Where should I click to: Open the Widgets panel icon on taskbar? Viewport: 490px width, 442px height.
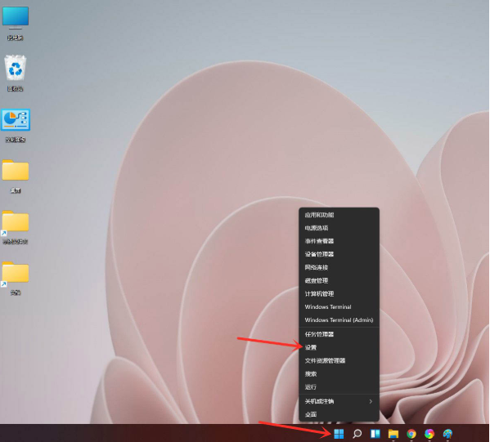click(375, 434)
